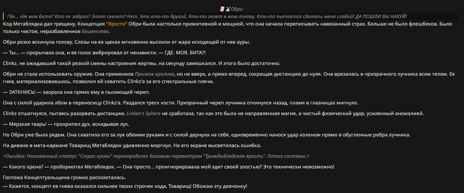
Task: Click the italic Linken's Sphere item name
Action: pyautogui.click(x=144, y=113)
